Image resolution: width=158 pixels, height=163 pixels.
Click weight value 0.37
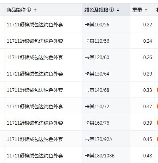click(148, 107)
